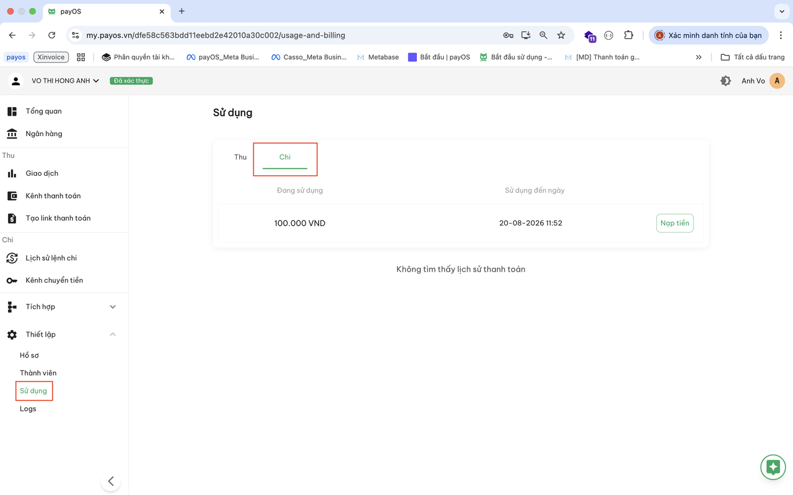
Task: Switch to the Thu tab
Action: (240, 157)
